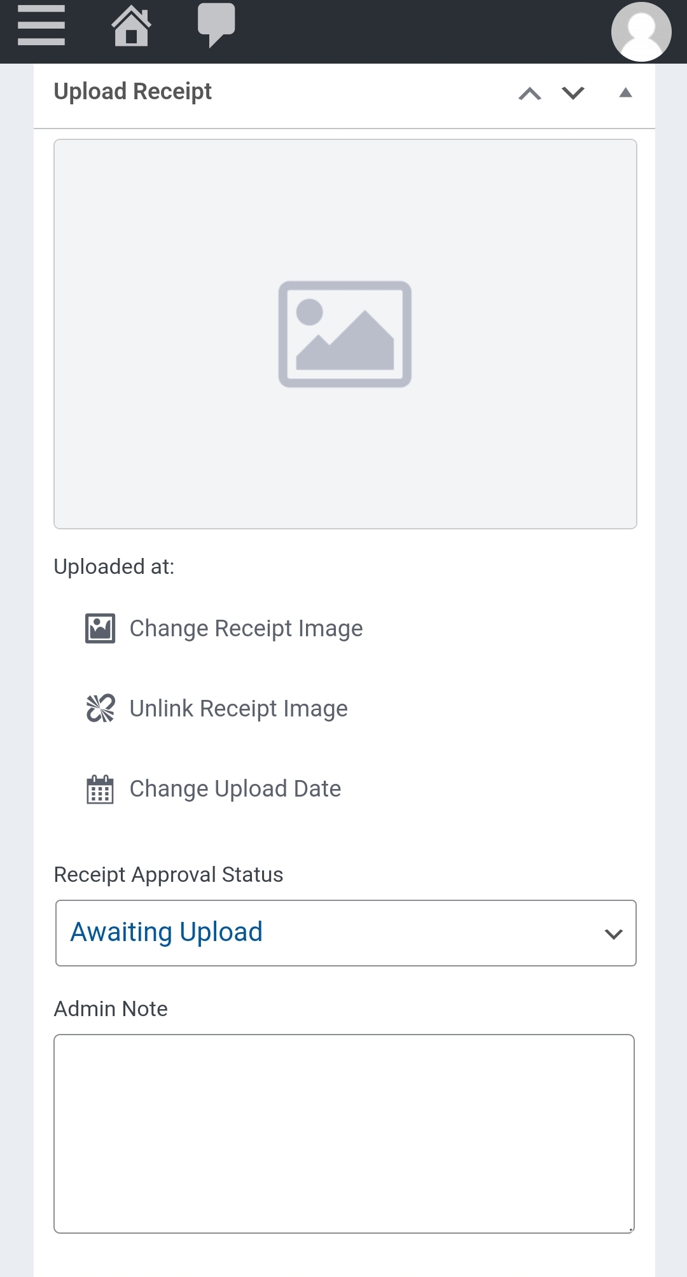Click the Admin Note textarea resize handle
The image size is (687, 1277).
tap(630, 1229)
